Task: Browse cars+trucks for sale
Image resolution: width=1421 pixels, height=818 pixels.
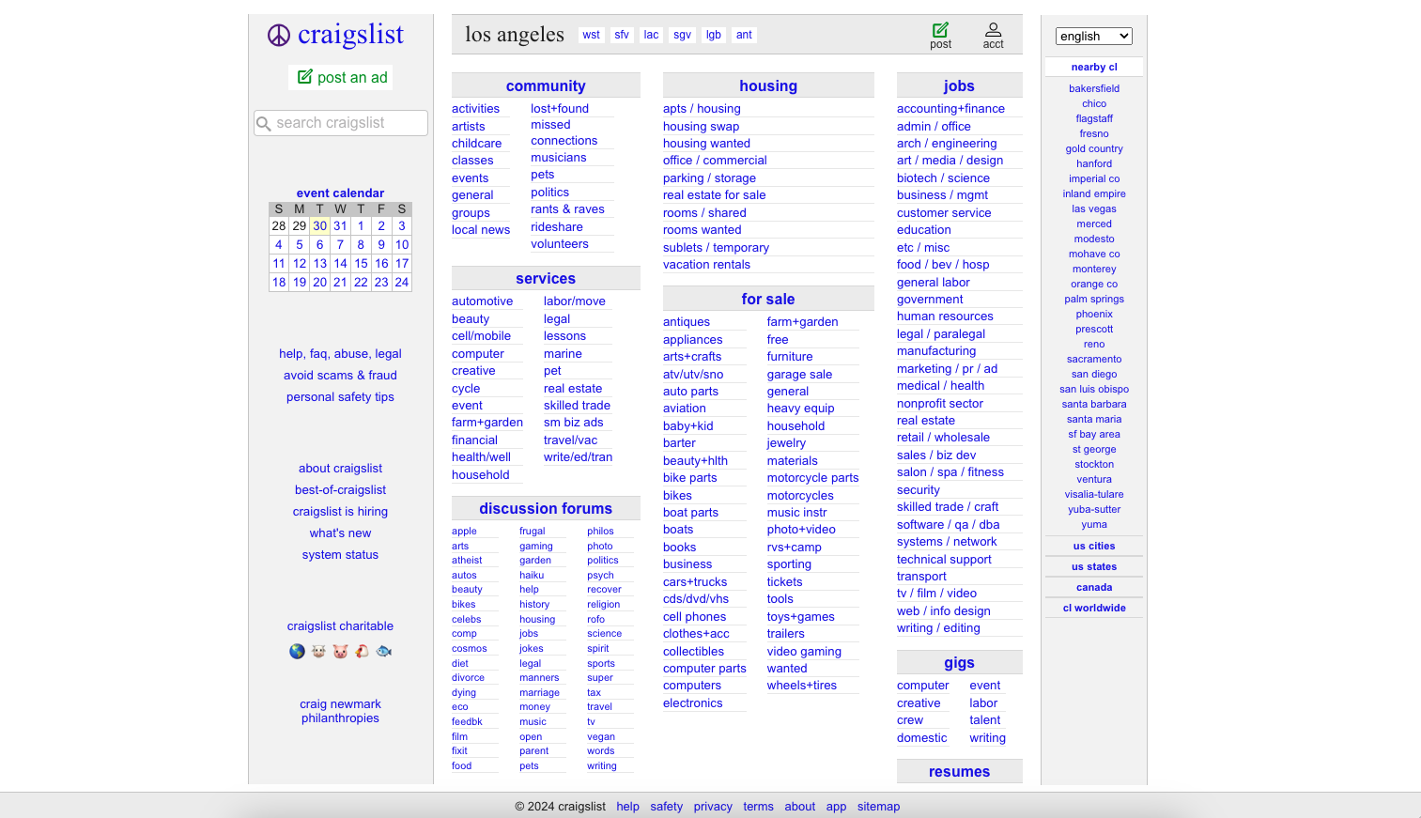Action: (695, 582)
